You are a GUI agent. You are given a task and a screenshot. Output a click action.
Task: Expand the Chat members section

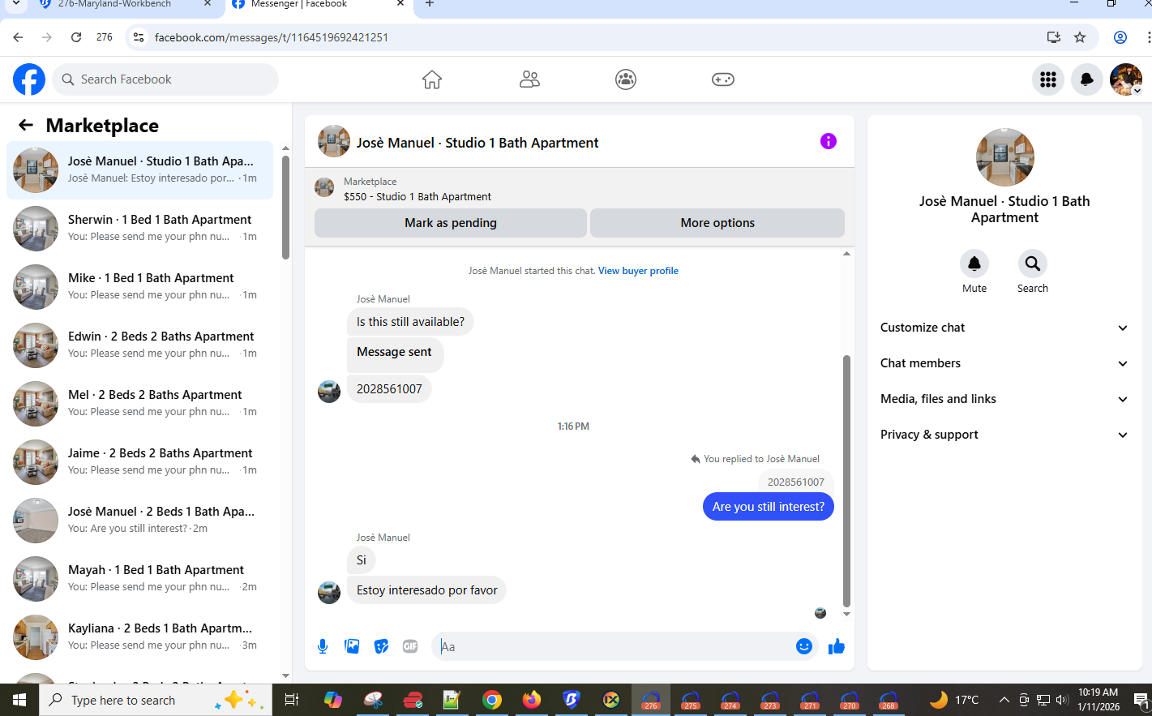1004,363
